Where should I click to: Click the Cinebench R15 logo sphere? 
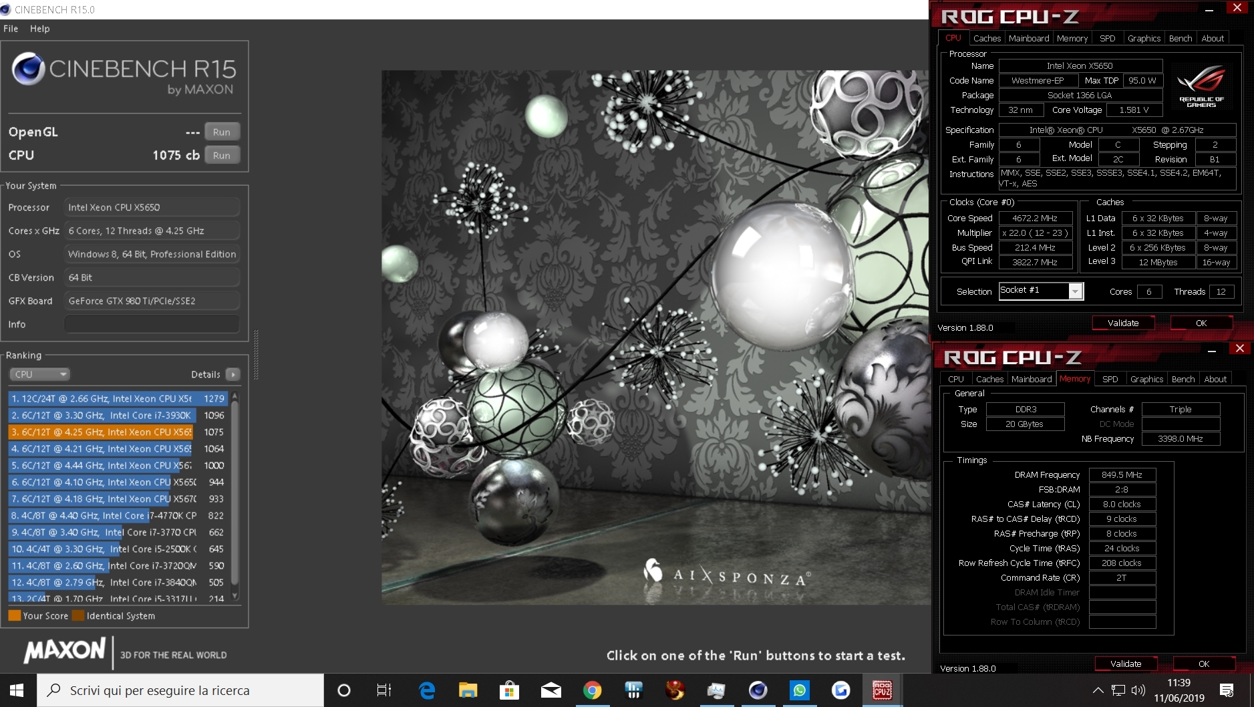29,69
